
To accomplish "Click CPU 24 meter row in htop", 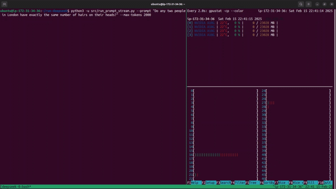I will click(x=296, y=91).
